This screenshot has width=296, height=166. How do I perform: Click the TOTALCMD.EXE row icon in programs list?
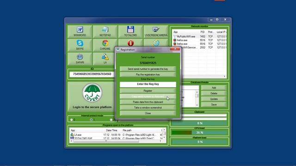pyautogui.click(x=72, y=138)
